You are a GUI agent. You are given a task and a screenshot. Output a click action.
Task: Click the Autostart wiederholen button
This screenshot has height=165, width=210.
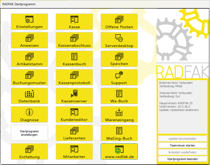point(182,152)
